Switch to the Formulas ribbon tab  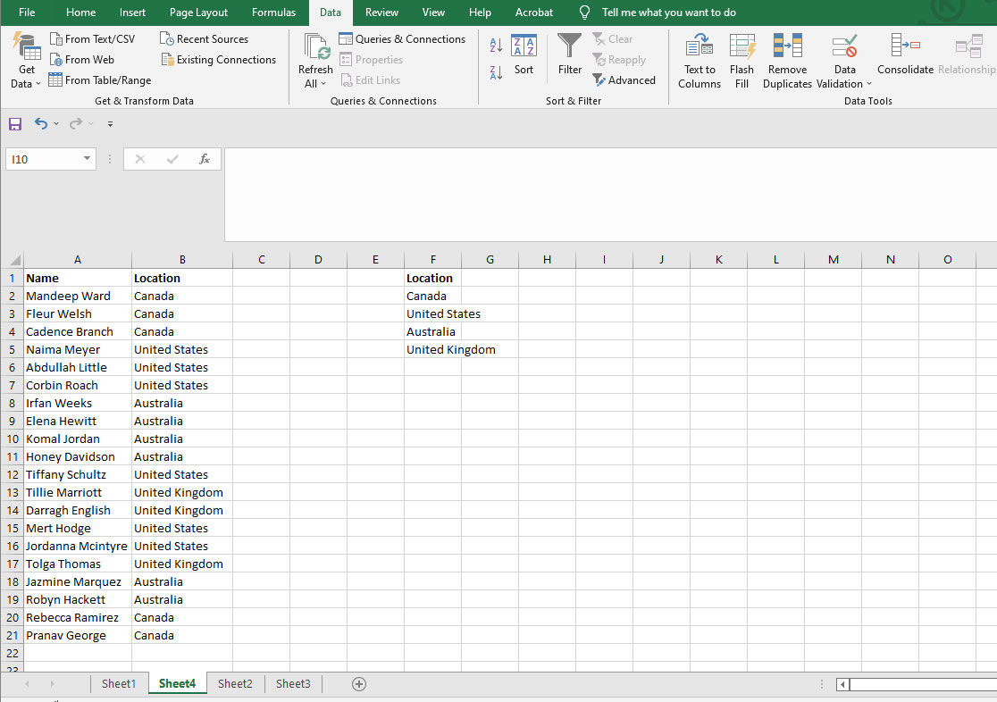coord(273,13)
